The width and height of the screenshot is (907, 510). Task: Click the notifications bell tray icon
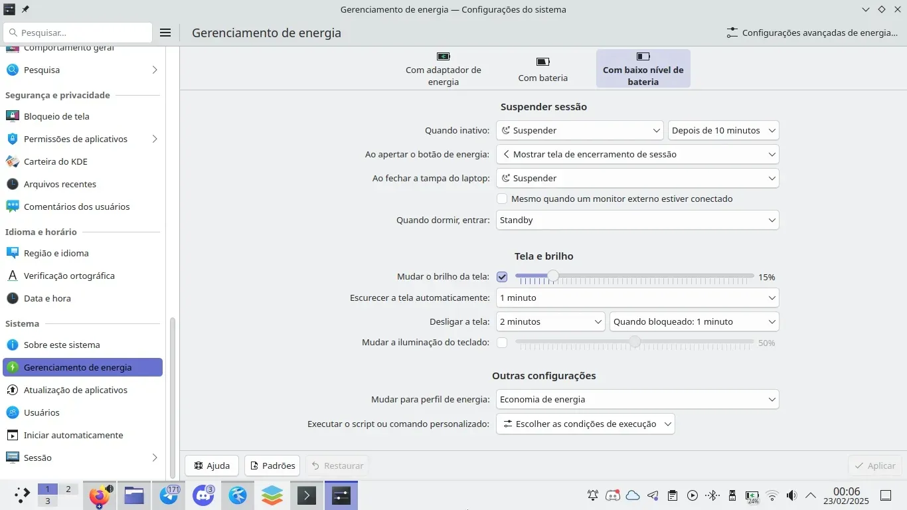(593, 495)
